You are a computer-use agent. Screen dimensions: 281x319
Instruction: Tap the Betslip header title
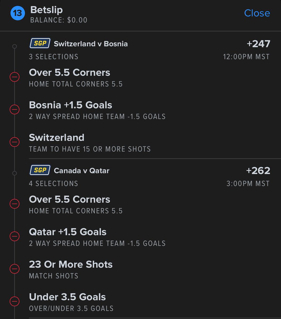point(47,10)
